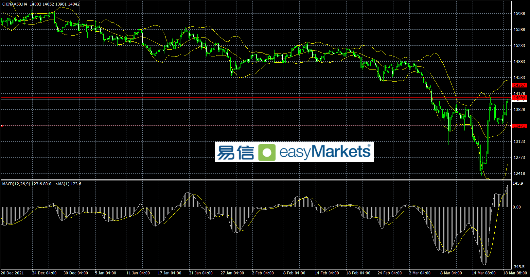
Task: Click the 20 Dec 2021 date label
Action: (x=12, y=273)
